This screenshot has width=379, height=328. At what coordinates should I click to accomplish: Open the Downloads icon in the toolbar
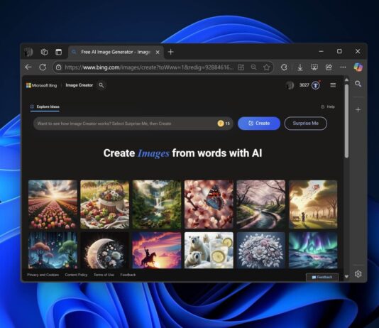[300, 67]
